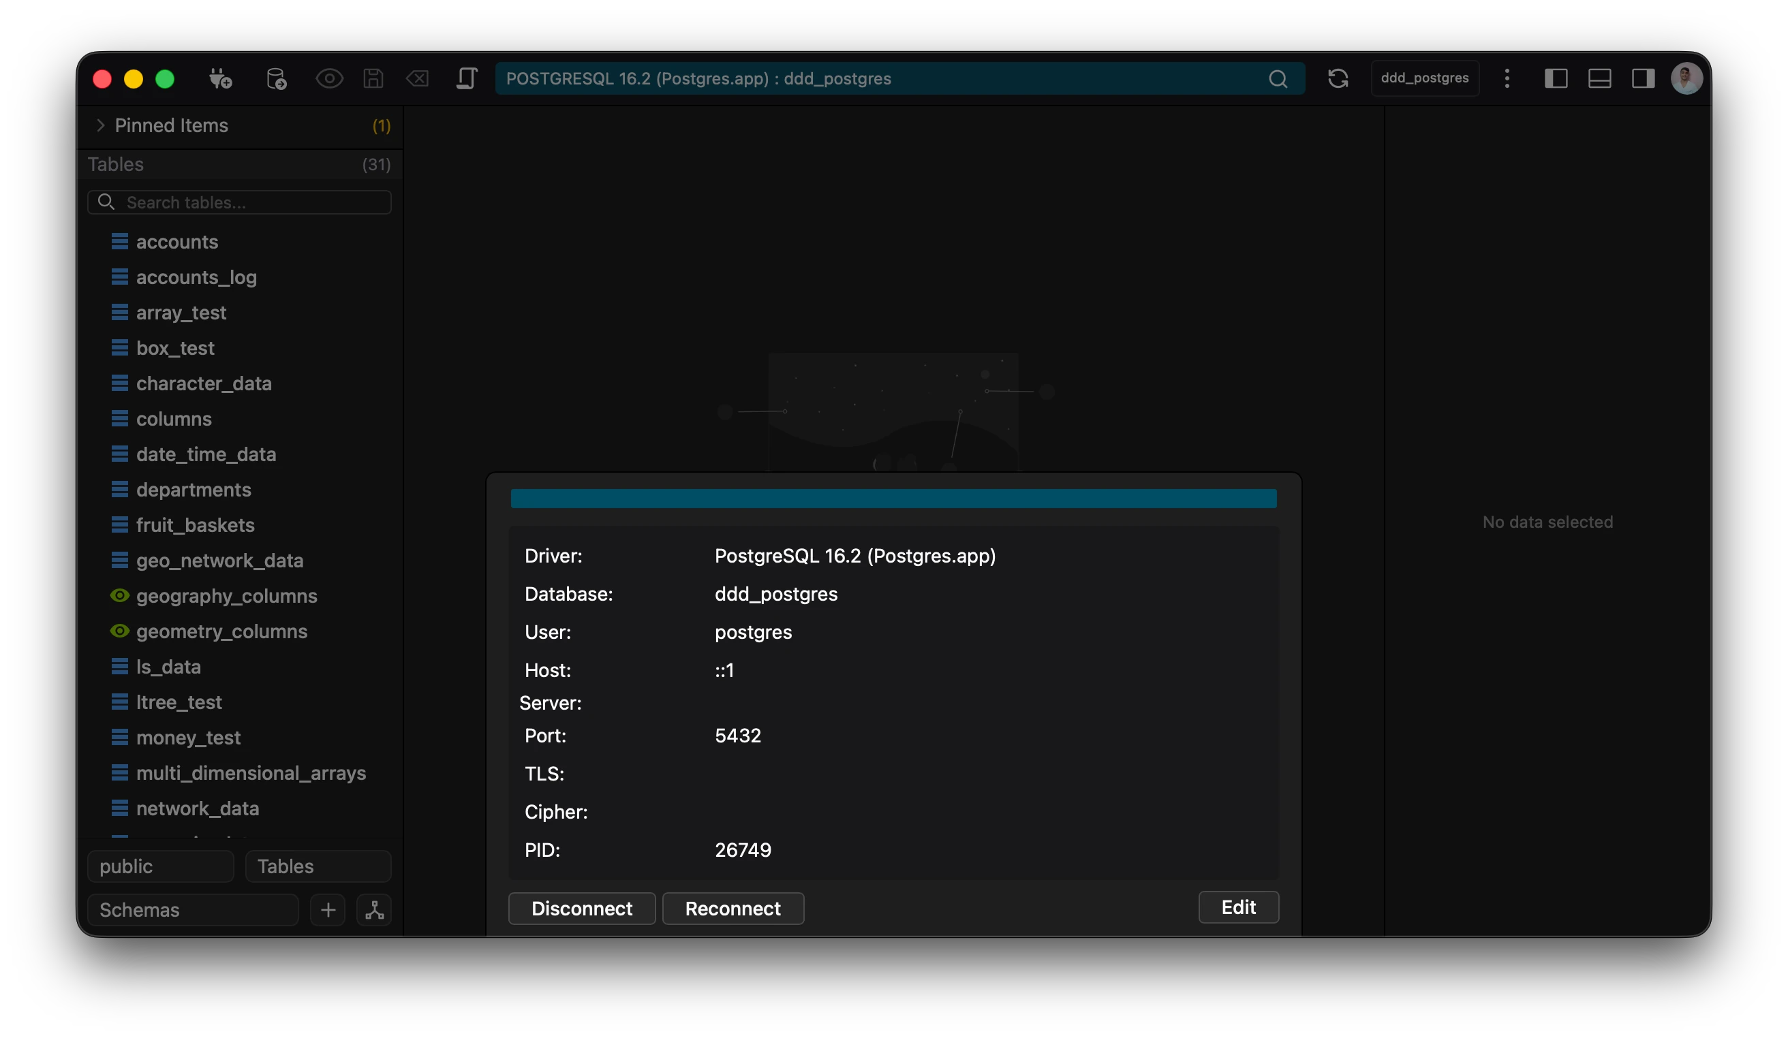
Task: Click the schema diagram tree icon
Action: point(375,910)
